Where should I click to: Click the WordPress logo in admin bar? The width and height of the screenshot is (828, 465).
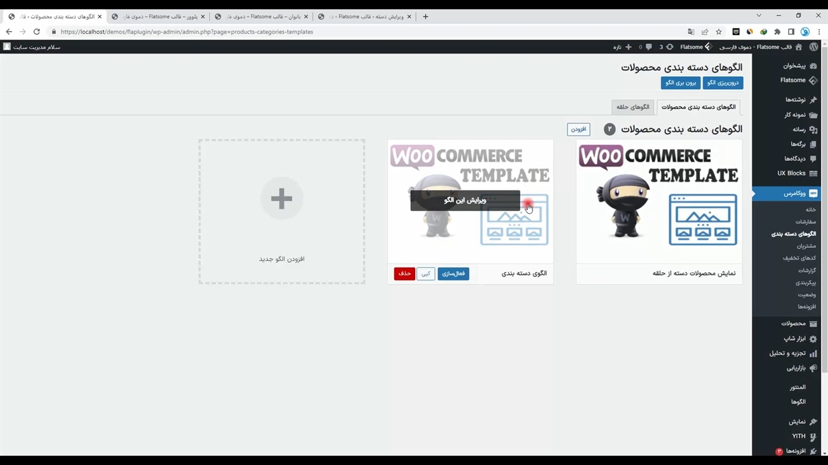coord(814,47)
